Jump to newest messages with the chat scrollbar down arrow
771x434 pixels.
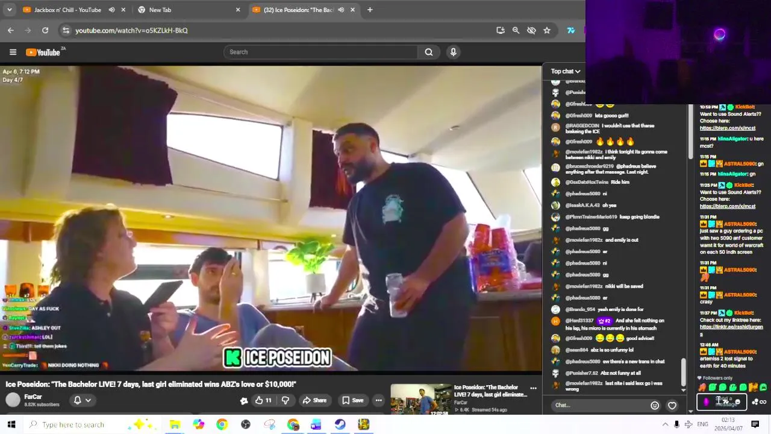tap(683, 390)
